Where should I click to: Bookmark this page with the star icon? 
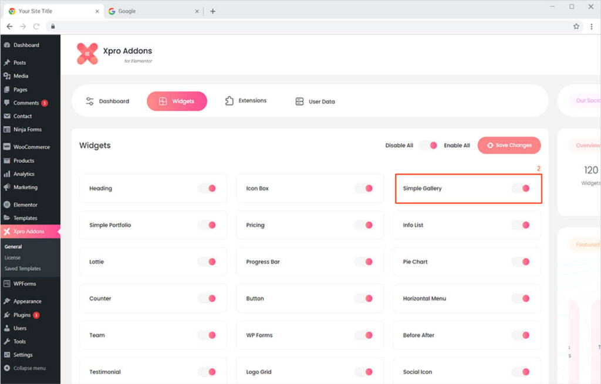point(576,26)
